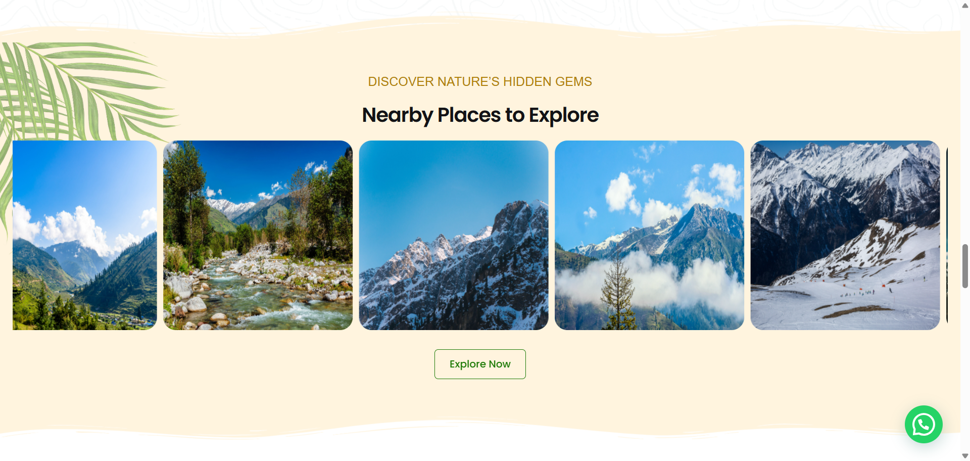The image size is (970, 461).
Task: View the cloud-wrapped mountain with pine tree photo
Action: click(x=649, y=235)
